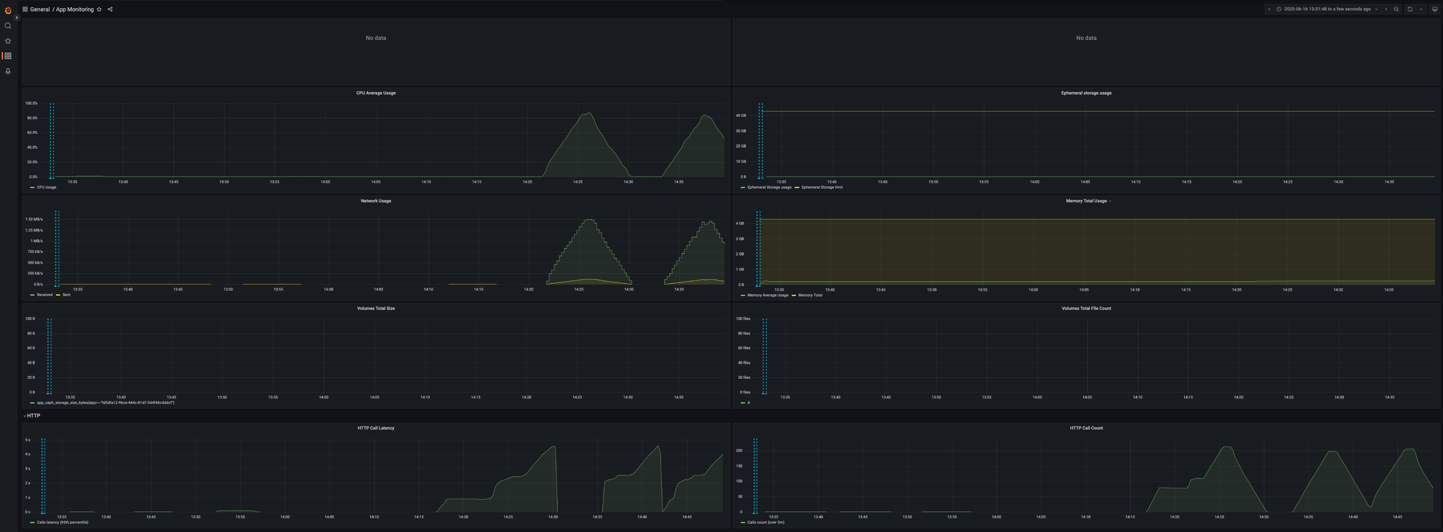Viewport: 1443px width, 532px height.
Task: Open color picker for Sent series swatch
Action: (58, 295)
